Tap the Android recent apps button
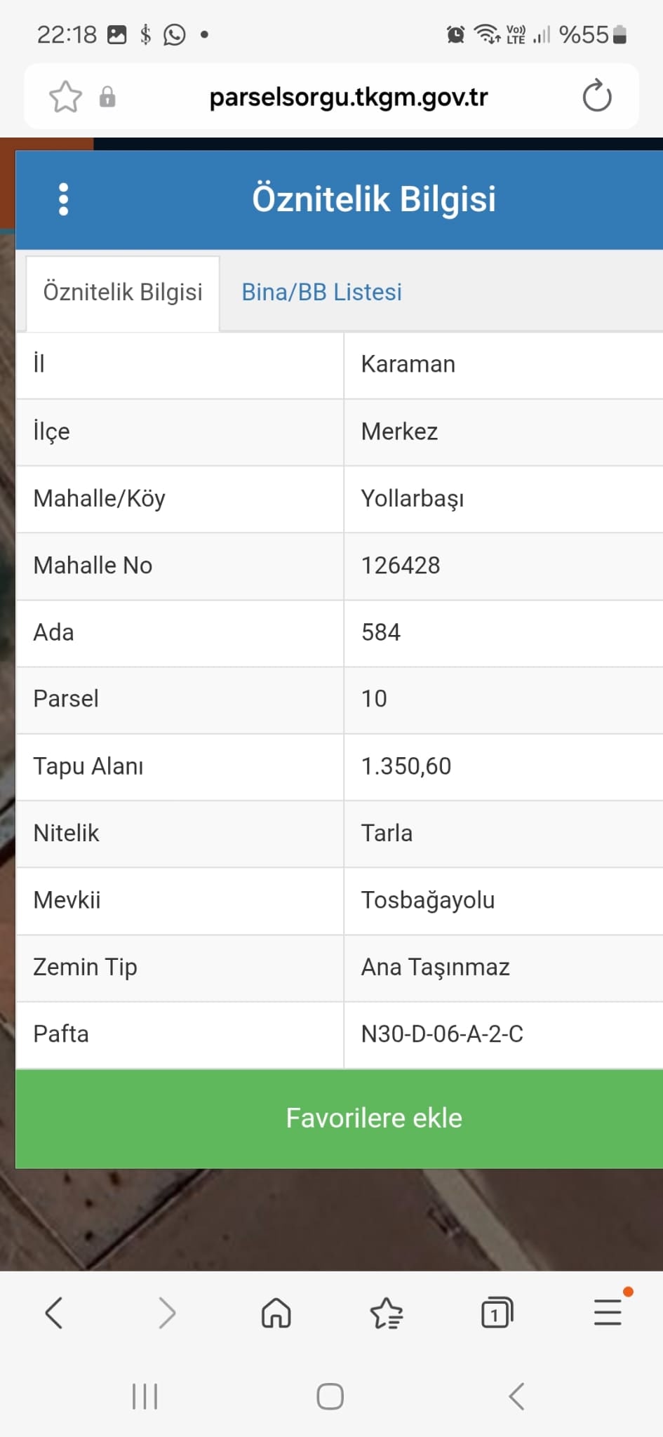 coord(145,1396)
